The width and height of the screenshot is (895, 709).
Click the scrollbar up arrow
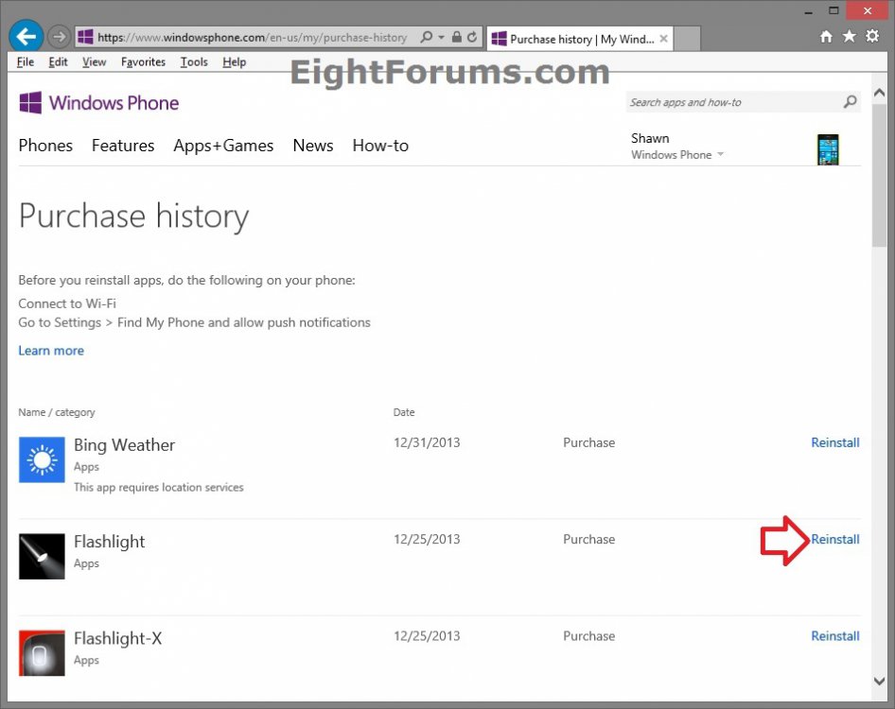[x=879, y=93]
